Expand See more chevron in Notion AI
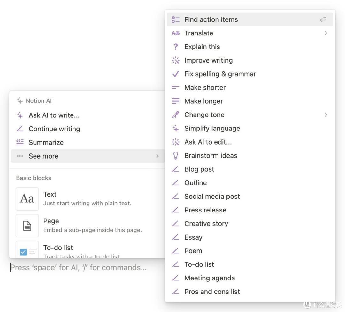The height and width of the screenshot is (312, 345). pyautogui.click(x=157, y=156)
